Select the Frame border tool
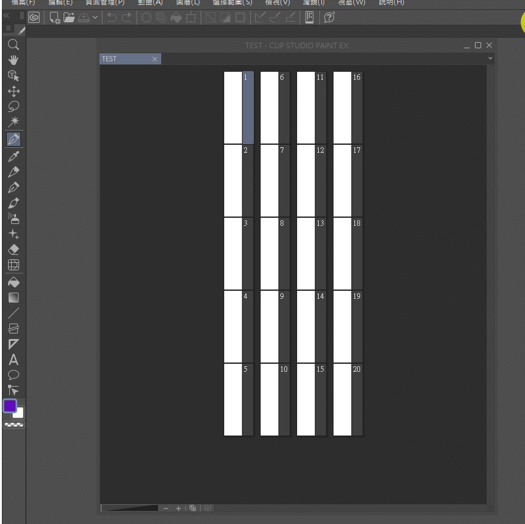525x524 pixels. point(14,329)
